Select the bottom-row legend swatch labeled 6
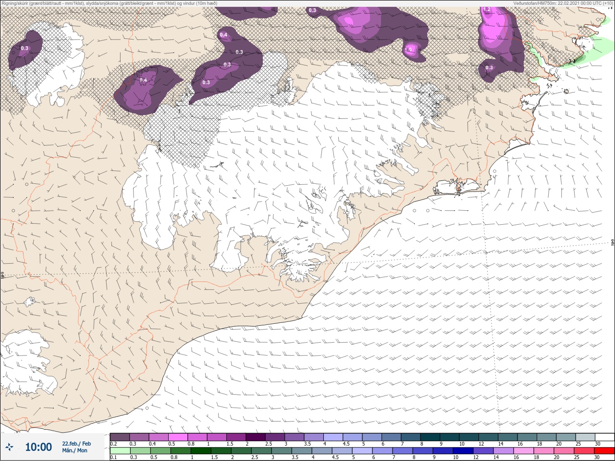 coord(382,451)
